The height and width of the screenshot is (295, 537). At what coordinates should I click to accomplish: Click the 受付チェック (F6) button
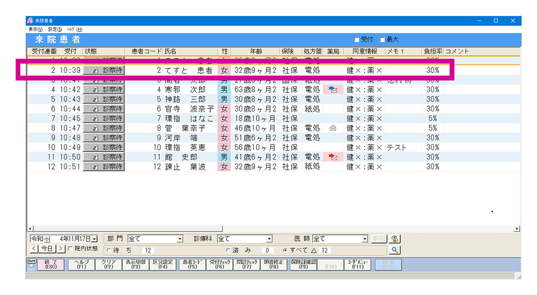(220, 264)
